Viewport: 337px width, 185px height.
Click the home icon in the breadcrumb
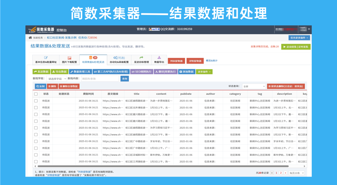click(x=30, y=38)
